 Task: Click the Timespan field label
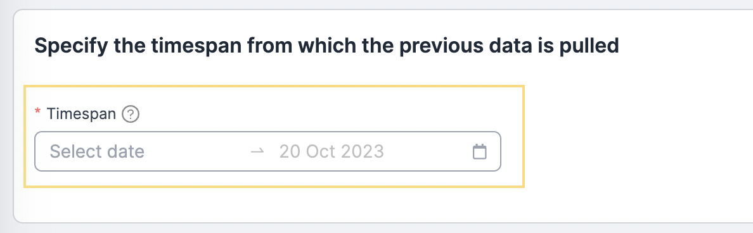click(x=80, y=114)
